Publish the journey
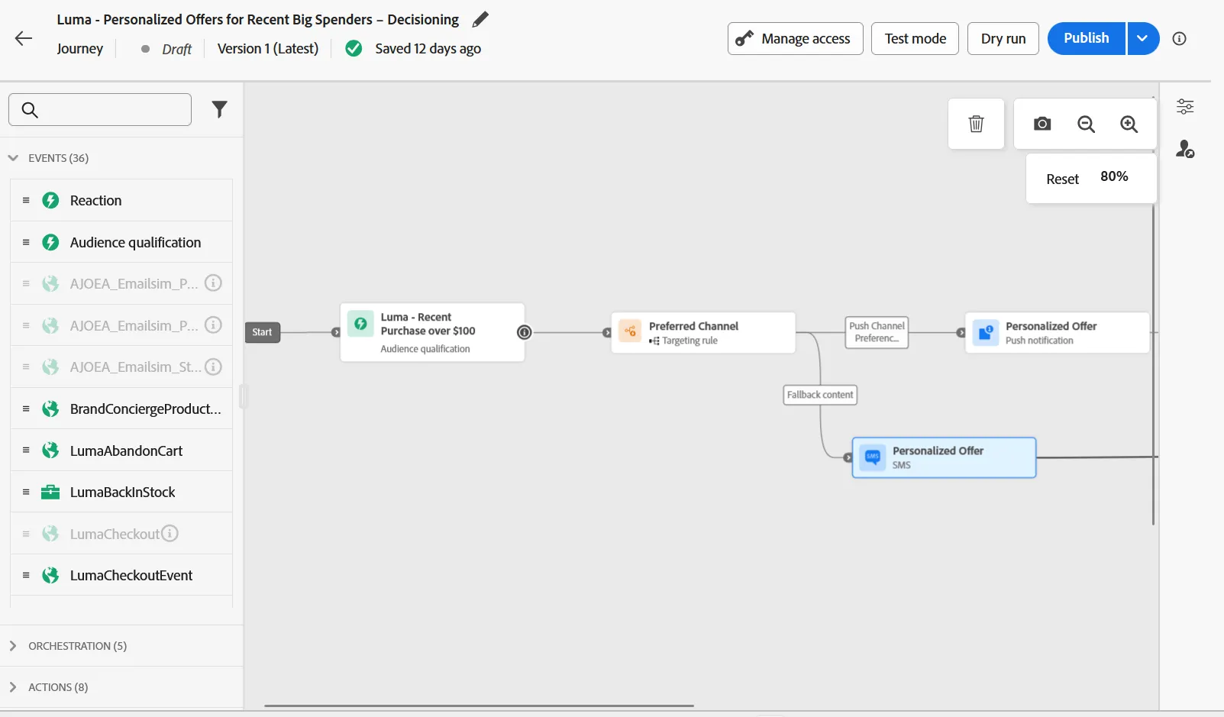Screen dimensions: 1224x717 (x=1086, y=38)
